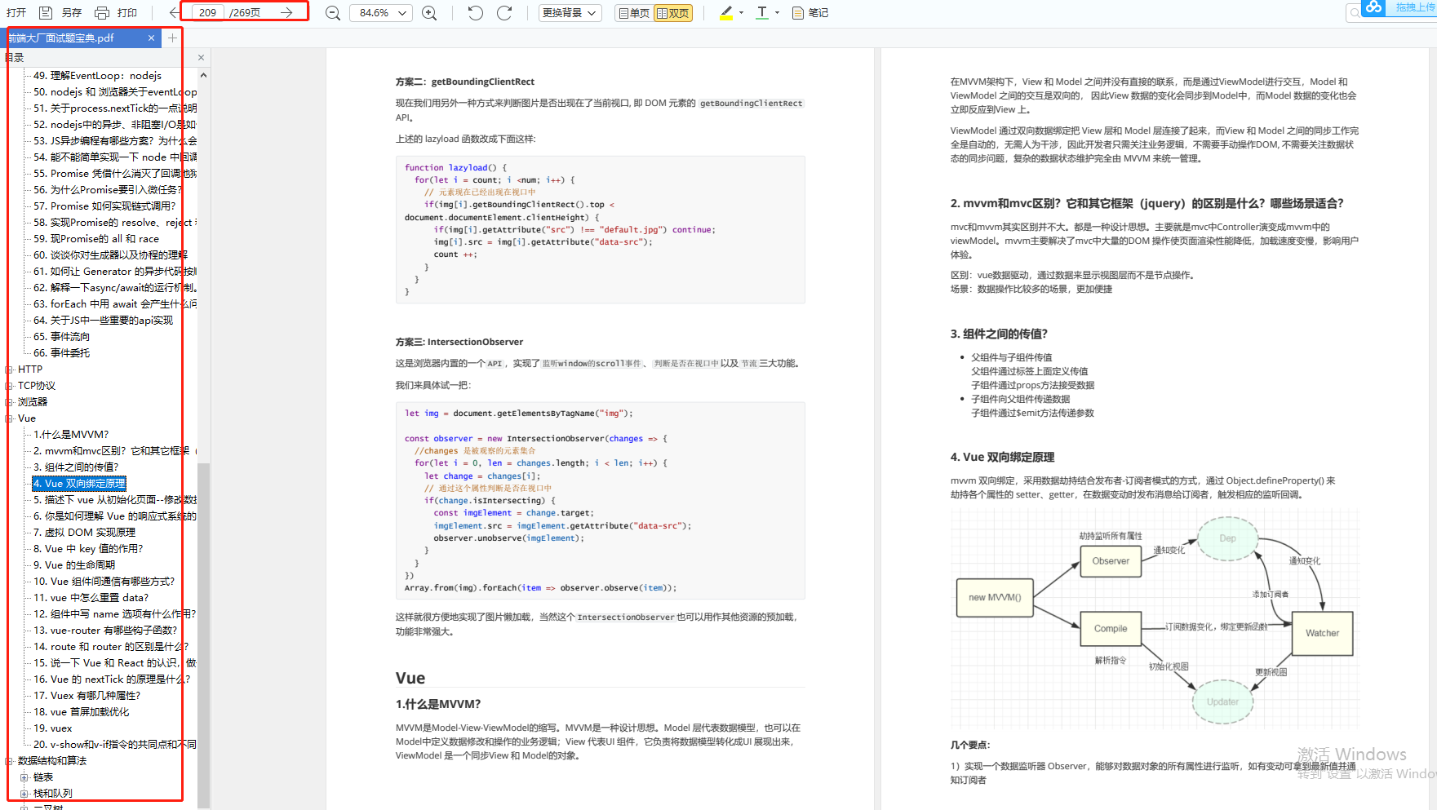Select the 数据结构和算法 outline section

pos(52,761)
